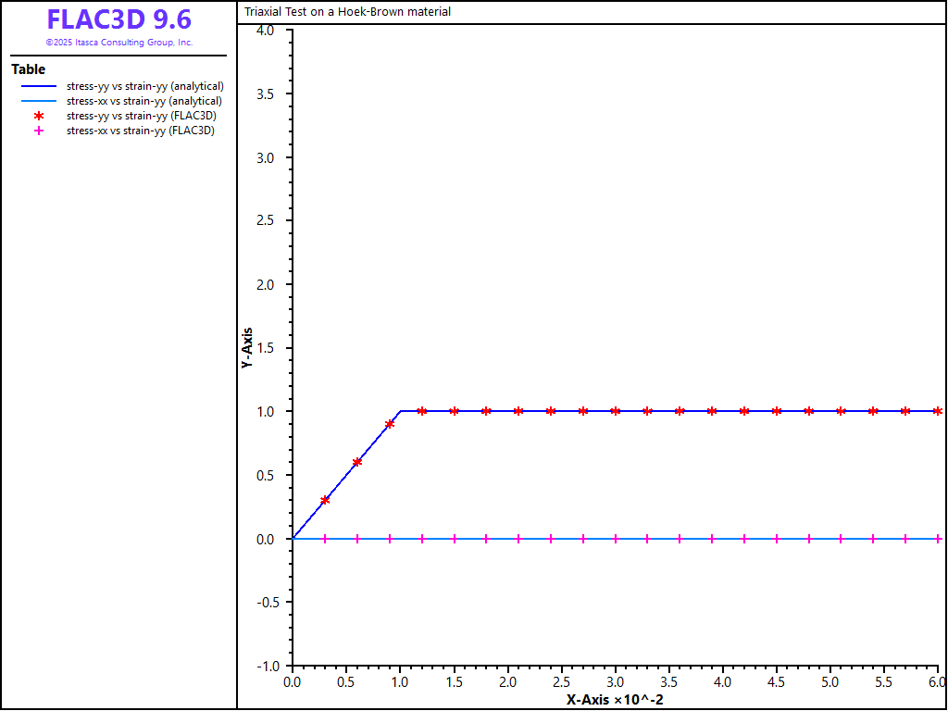This screenshot has width=948, height=711.
Task: Click the 3.0 tick label on X axis
Action: pos(615,682)
